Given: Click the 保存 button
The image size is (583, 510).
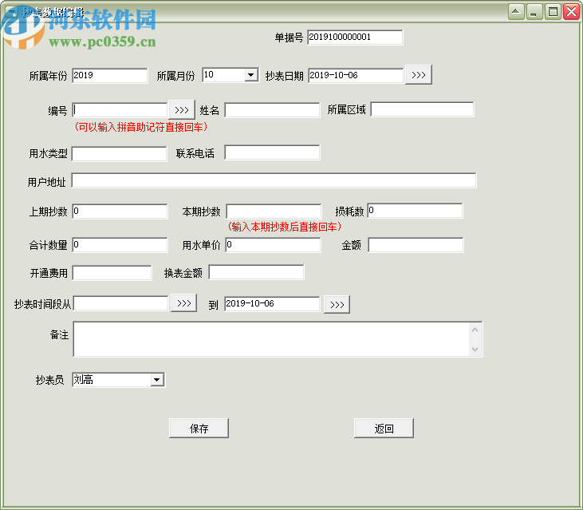Looking at the screenshot, I should [x=199, y=428].
